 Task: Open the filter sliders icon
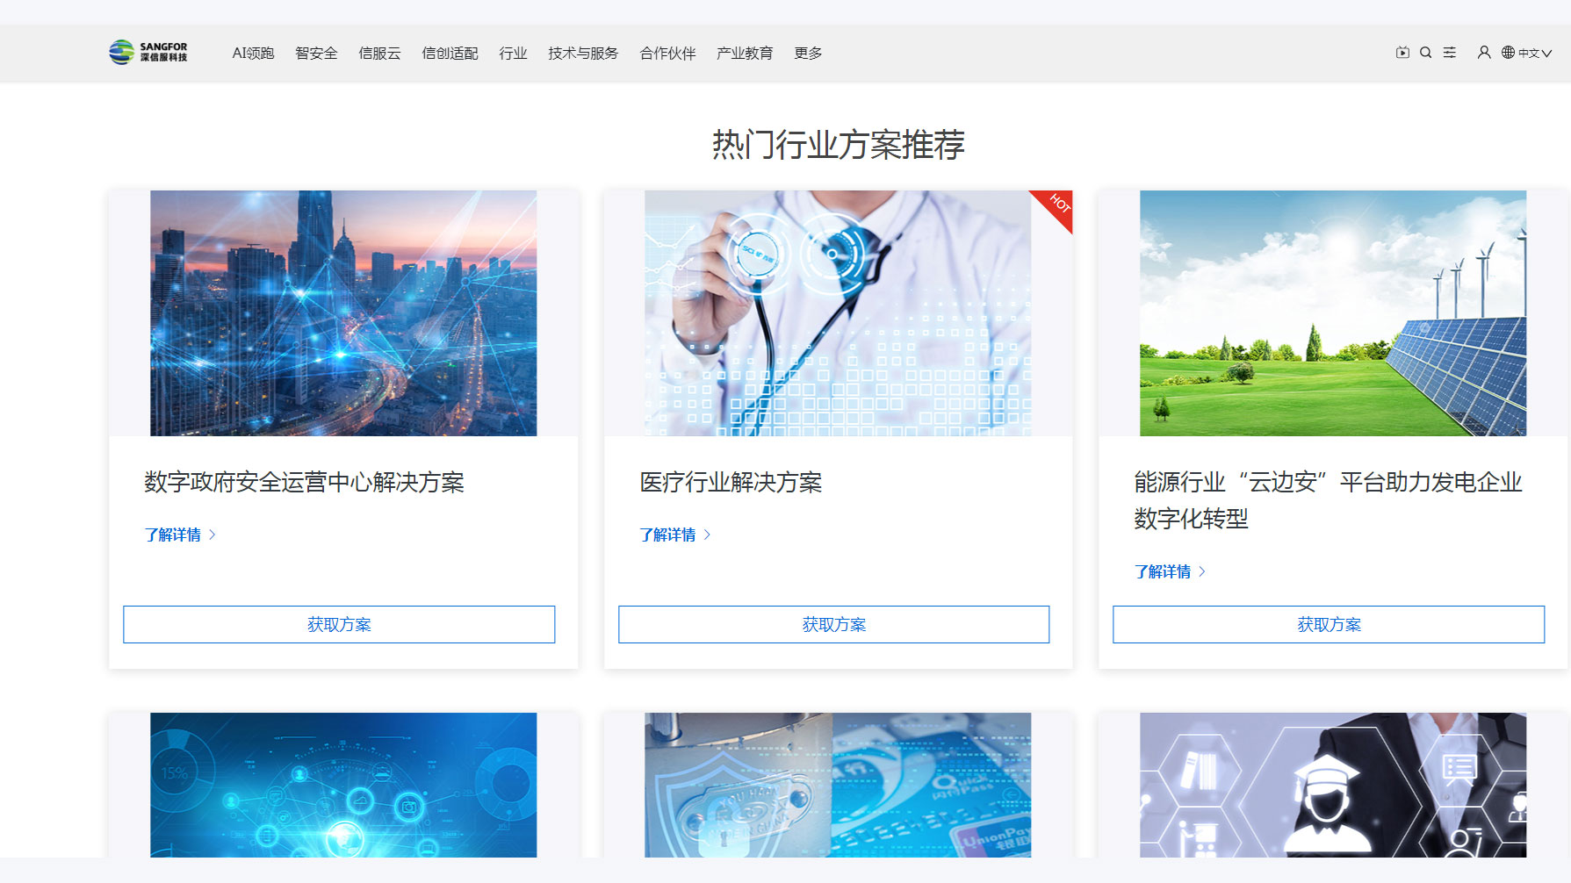coord(1450,53)
